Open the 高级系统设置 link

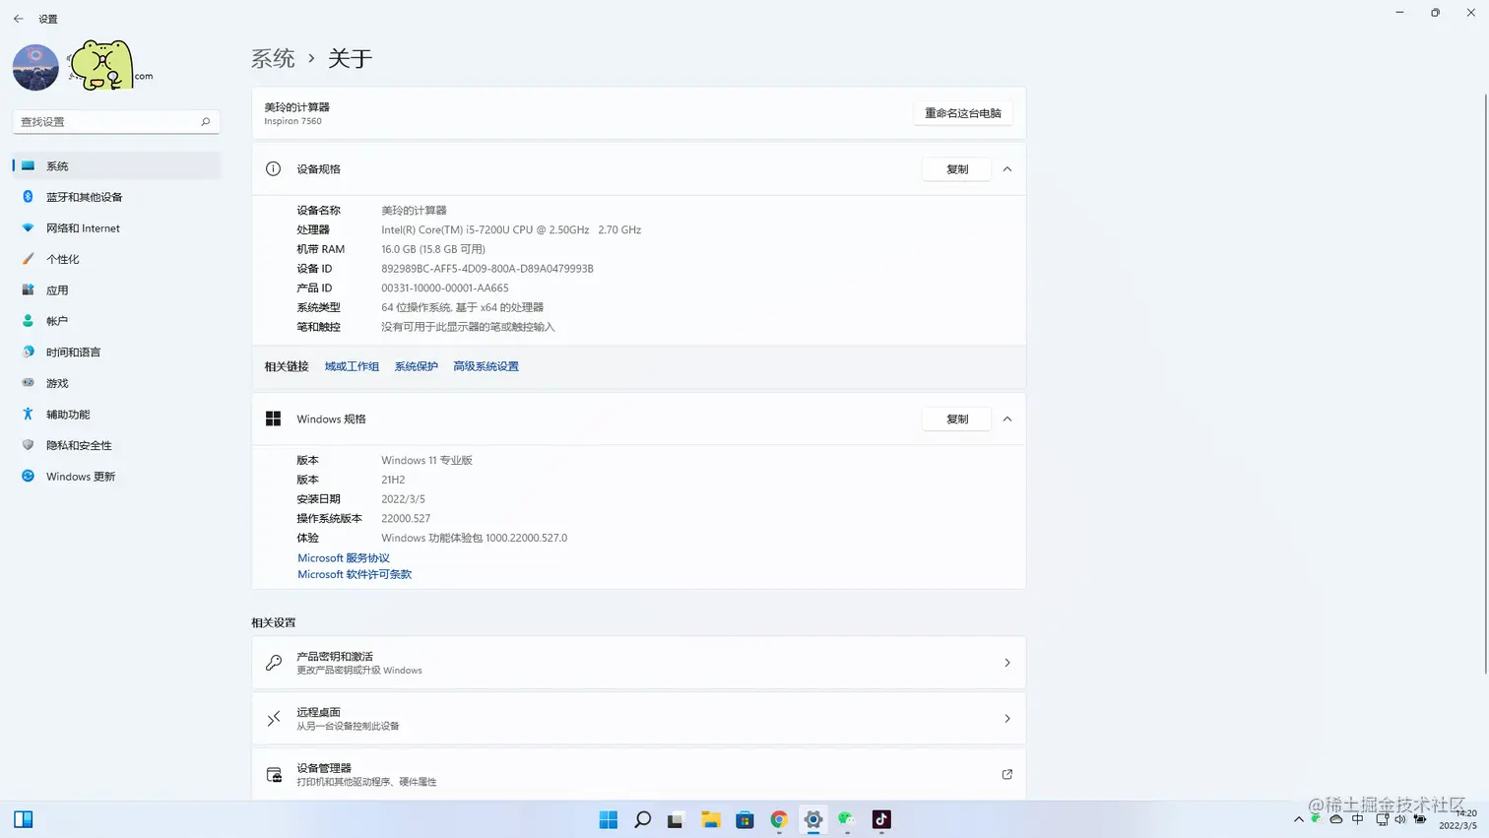point(486,366)
